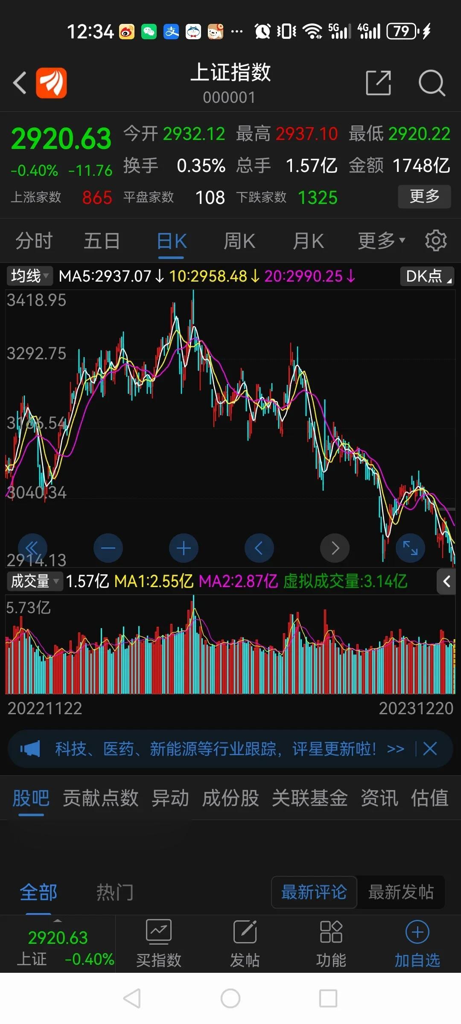
Task: Tap the MA5:2937.07 value
Action: click(111, 276)
